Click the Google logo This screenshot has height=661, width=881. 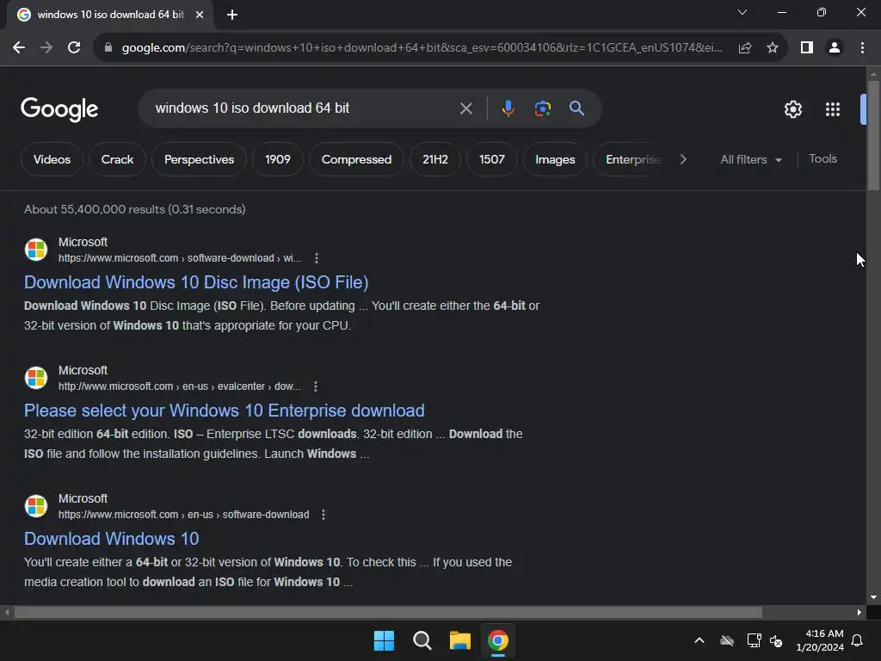coord(59,109)
